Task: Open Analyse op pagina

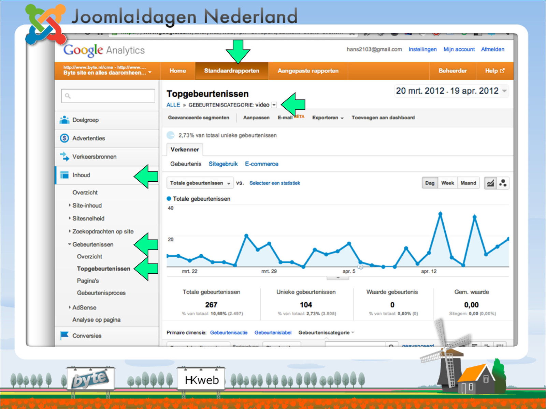Action: tap(96, 320)
